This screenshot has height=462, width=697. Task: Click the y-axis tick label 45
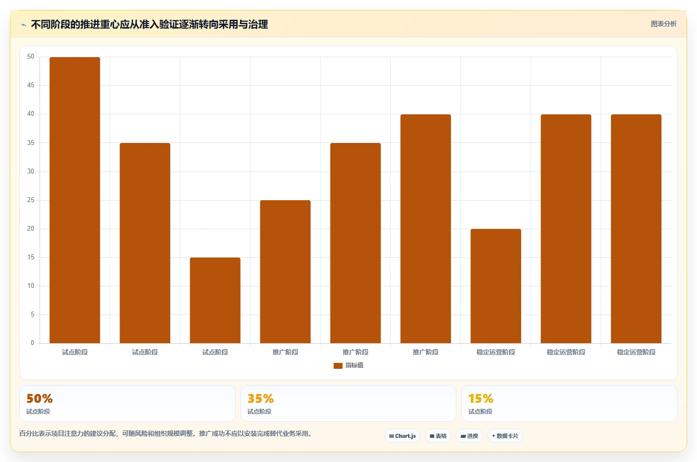pos(31,85)
